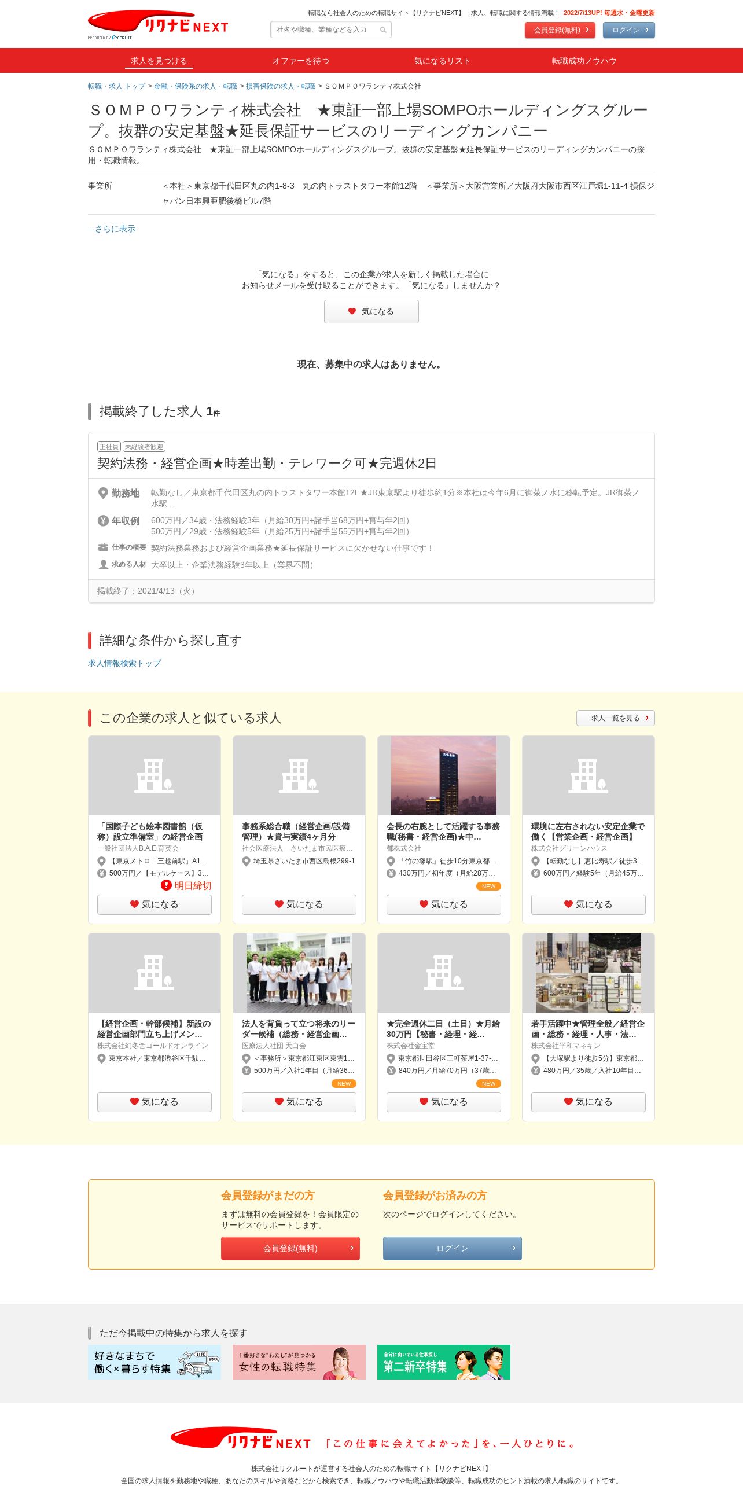The height and width of the screenshot is (1486, 743).
Task: Expand ...さらに表示 company details
Action: 112,229
